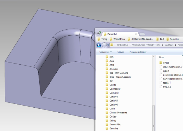Click the Nom column header
Screen dimensions: 183x131
tap(161, 58)
